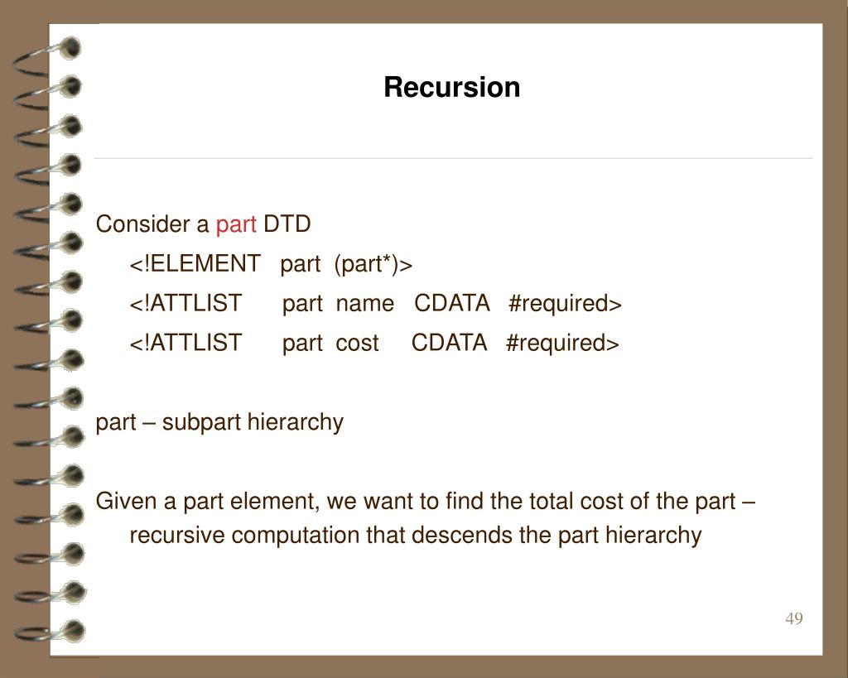
Task: Click the word hierarchy in last line
Action: coord(653,536)
